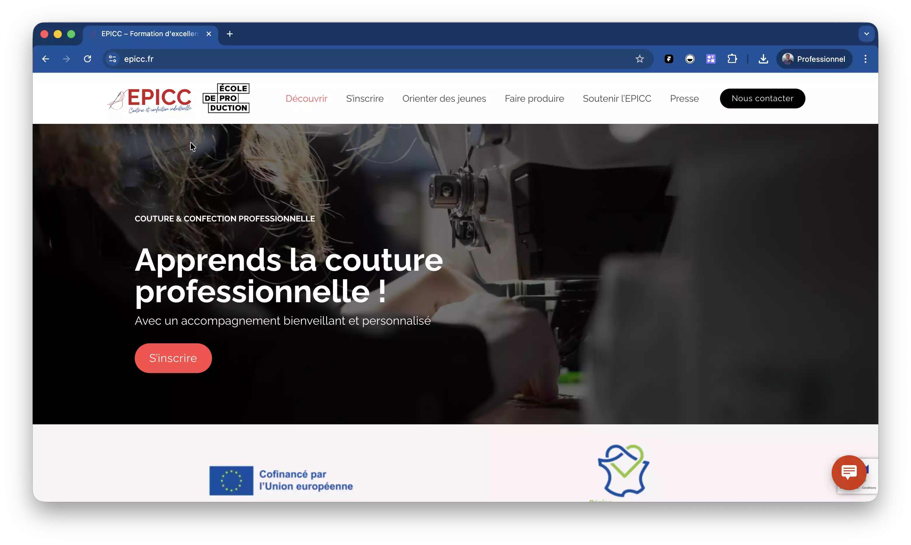
Task: Open the Professionnel profile menu
Action: (x=814, y=59)
